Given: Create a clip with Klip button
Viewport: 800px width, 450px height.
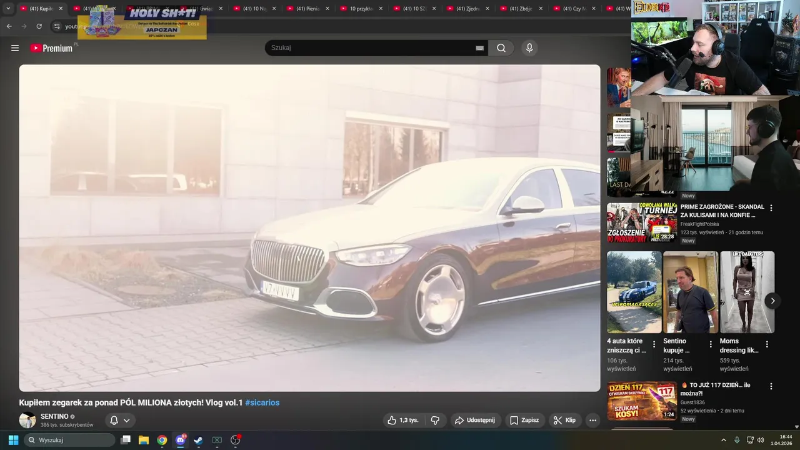Looking at the screenshot, I should click(565, 420).
